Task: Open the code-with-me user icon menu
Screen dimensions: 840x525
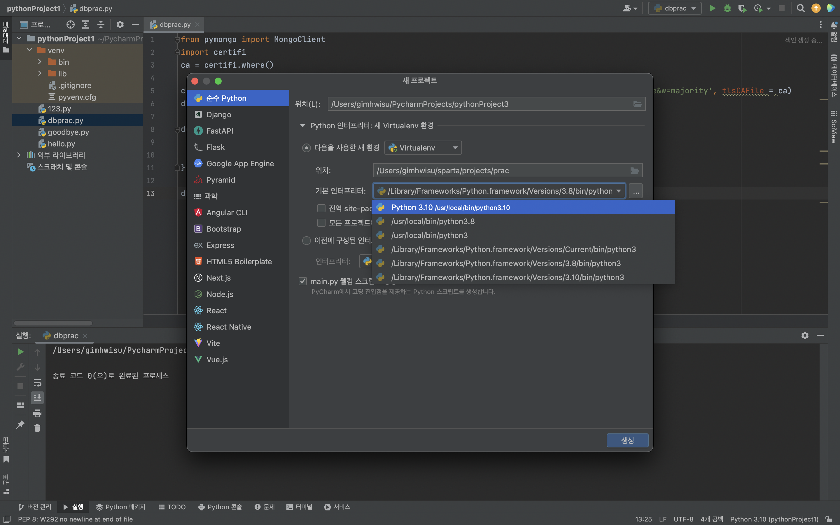Action: coord(630,8)
